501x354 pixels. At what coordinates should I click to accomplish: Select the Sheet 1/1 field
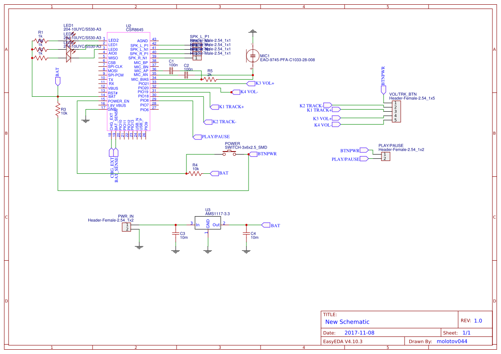(466, 332)
